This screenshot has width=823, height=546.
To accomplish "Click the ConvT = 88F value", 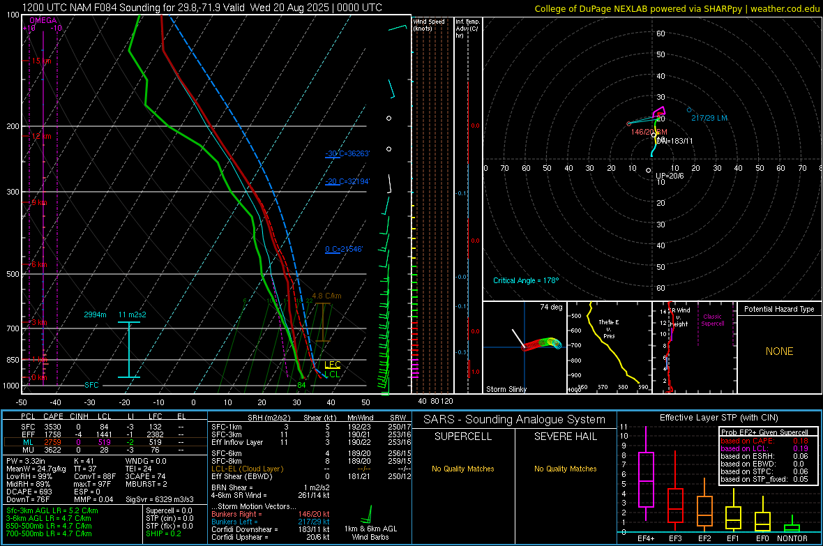I will (x=94, y=476).
